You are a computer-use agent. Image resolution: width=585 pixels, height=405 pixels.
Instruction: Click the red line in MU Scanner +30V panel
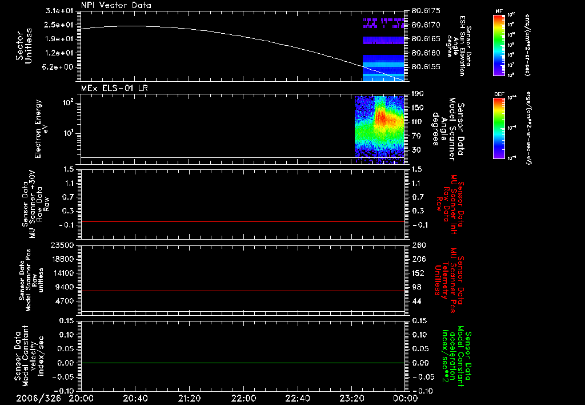pyautogui.click(x=242, y=221)
